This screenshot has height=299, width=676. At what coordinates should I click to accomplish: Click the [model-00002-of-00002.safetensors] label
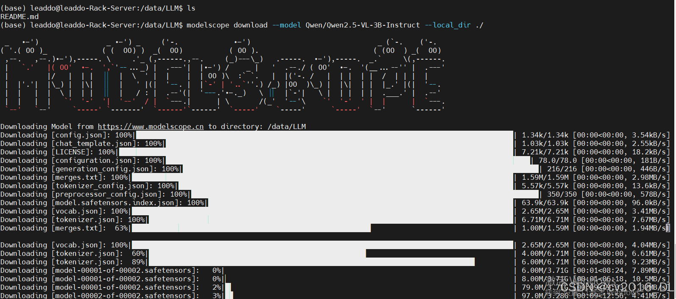(x=123, y=296)
